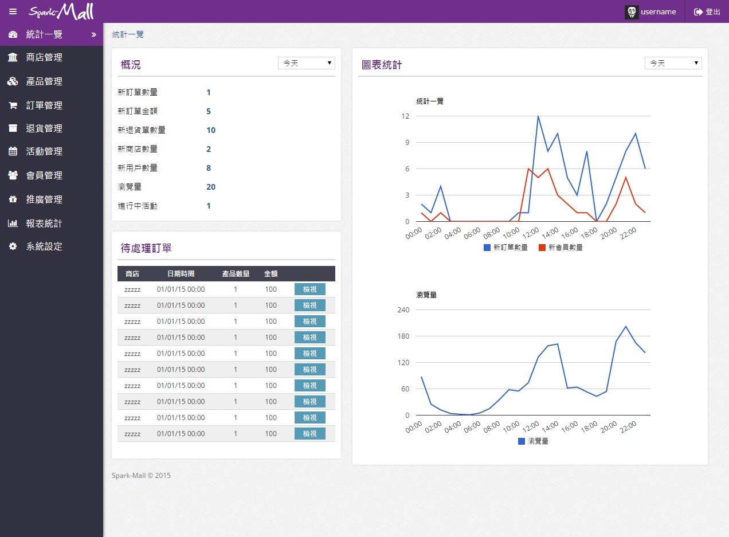Open the 概況 date range dropdown
The image size is (729, 537).
pos(306,63)
